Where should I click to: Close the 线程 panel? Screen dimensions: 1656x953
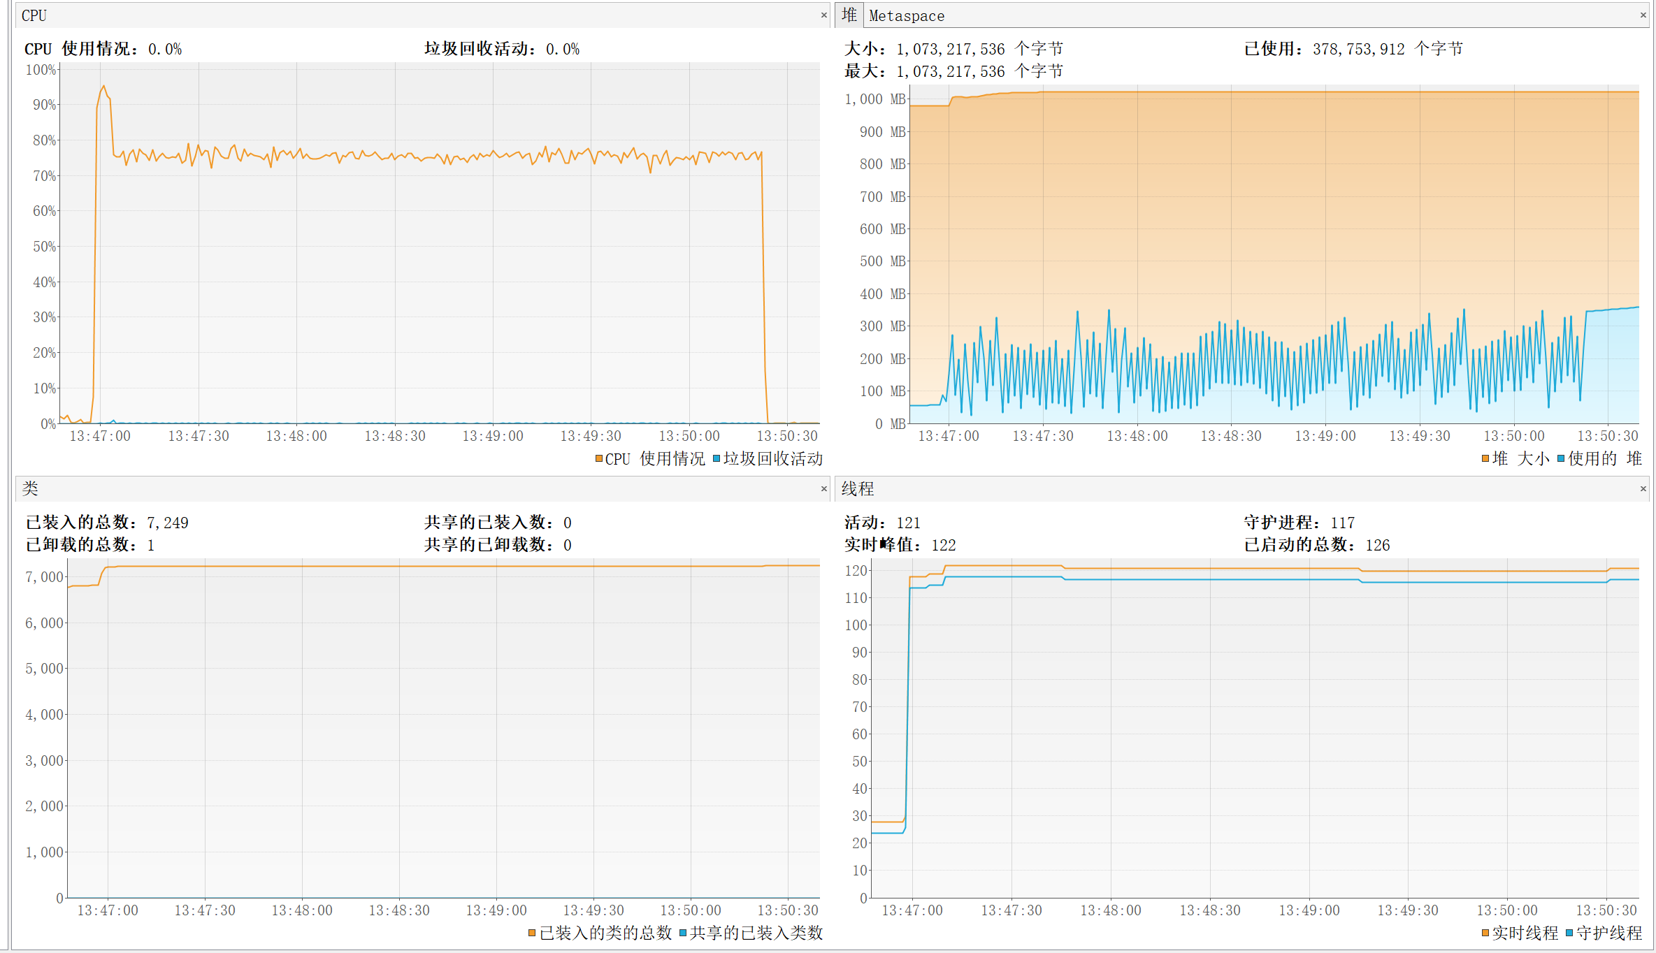1643,488
